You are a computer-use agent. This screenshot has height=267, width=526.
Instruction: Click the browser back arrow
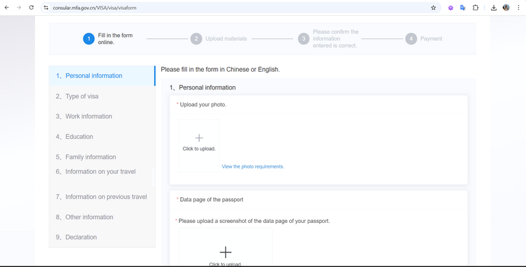click(x=7, y=7)
